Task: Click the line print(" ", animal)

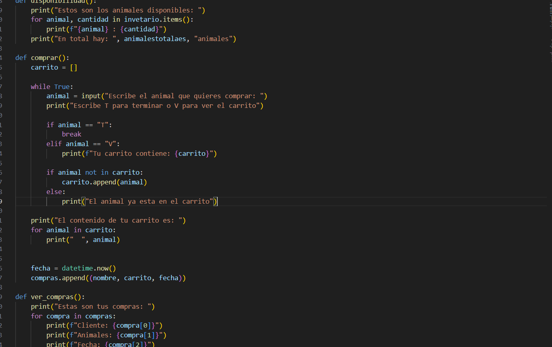Action: pos(83,240)
